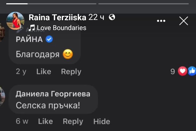Open the three-dot story options menu
Image resolution: width=196 pixels, height=131 pixels.
pos(161,21)
